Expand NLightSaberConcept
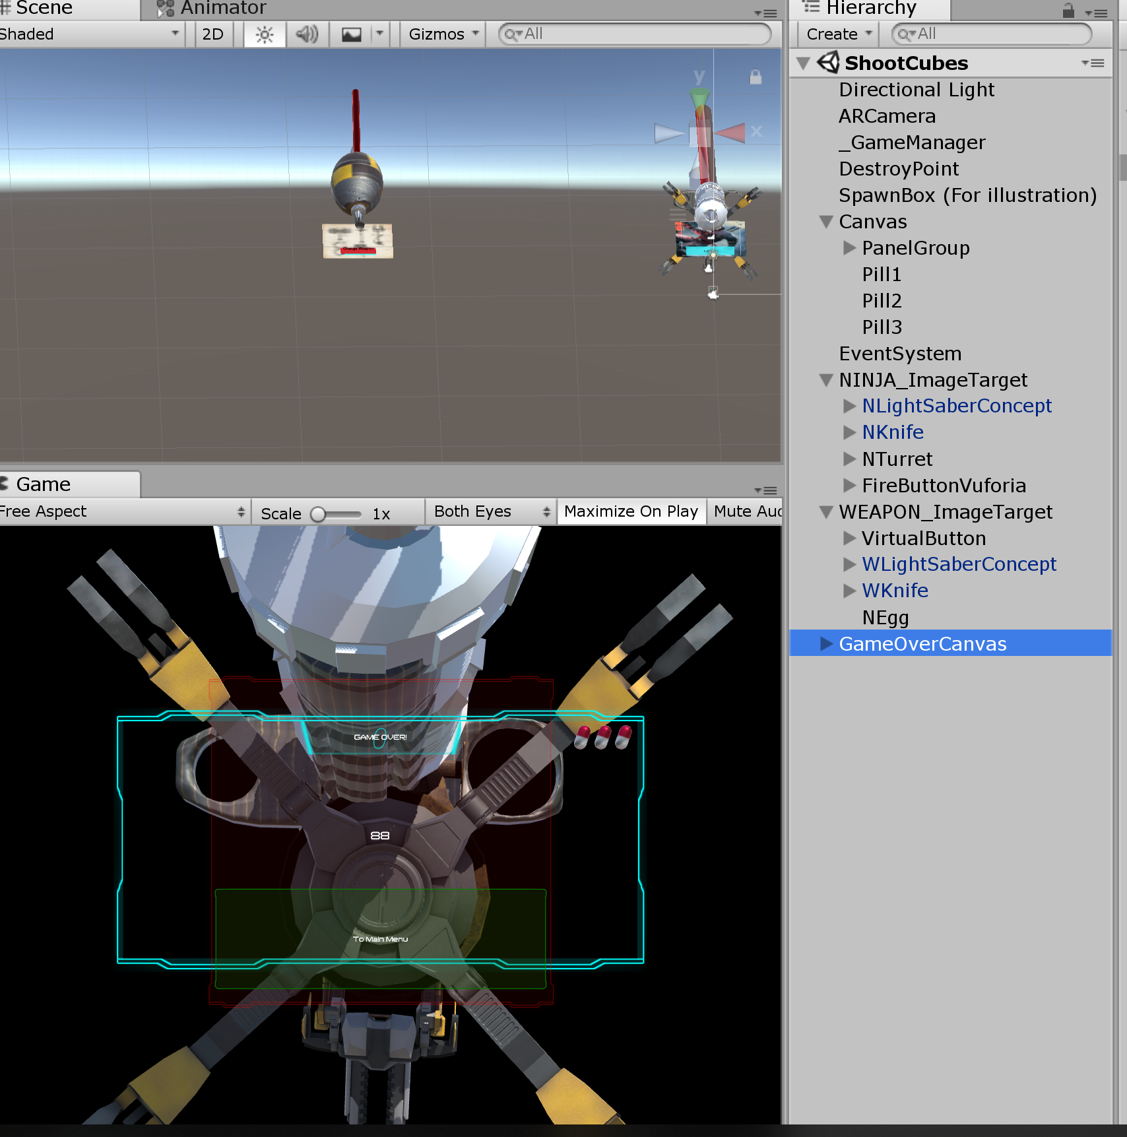The image size is (1127, 1137). (849, 406)
